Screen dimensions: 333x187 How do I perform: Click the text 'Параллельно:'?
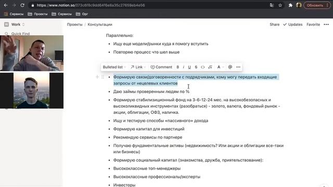pos(120,35)
